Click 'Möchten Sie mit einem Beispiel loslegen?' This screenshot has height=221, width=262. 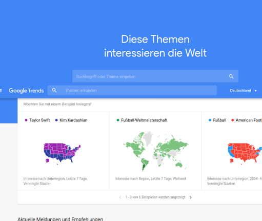coord(57,104)
